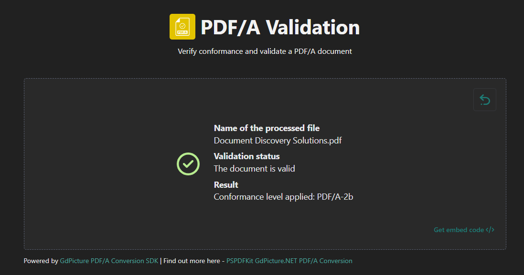Select the Name of the processed file label
The image size is (524, 275).
pyautogui.click(x=267, y=128)
